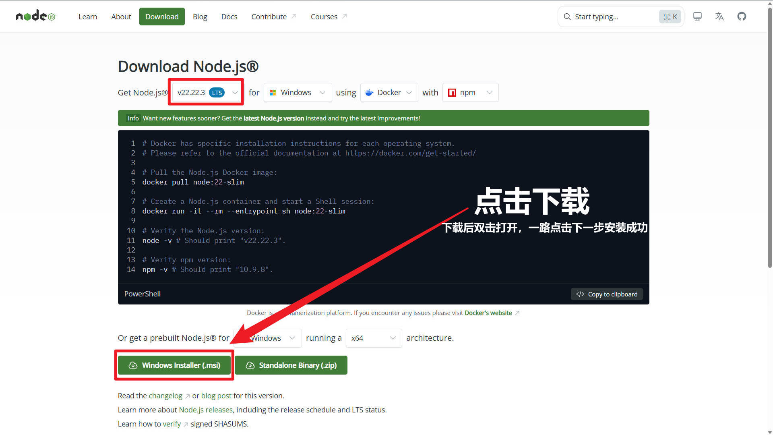The width and height of the screenshot is (773, 435).
Task: Click the 'node -v' code line 11
Action: 214,240
